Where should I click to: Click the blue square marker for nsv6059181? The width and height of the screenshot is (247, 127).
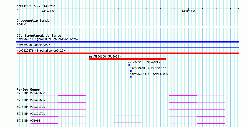click(129, 65)
